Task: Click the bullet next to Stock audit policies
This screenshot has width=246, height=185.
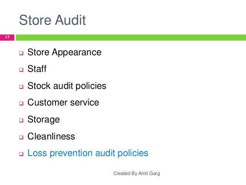Action: (21, 87)
